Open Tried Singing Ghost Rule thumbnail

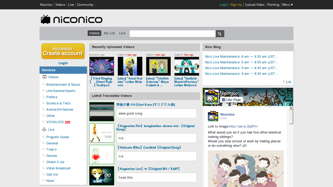102,66
